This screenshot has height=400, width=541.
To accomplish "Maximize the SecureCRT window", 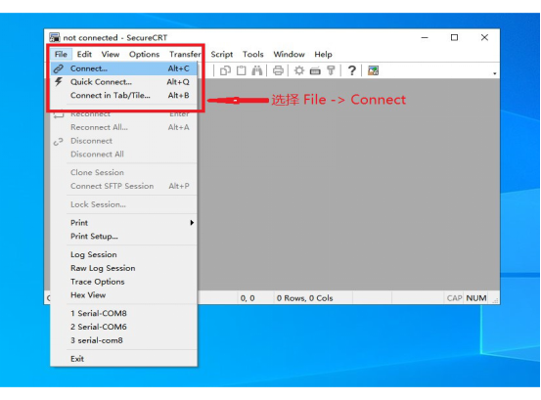I will tap(454, 37).
